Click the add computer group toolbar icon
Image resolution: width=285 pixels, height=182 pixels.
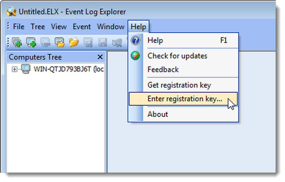click(17, 42)
